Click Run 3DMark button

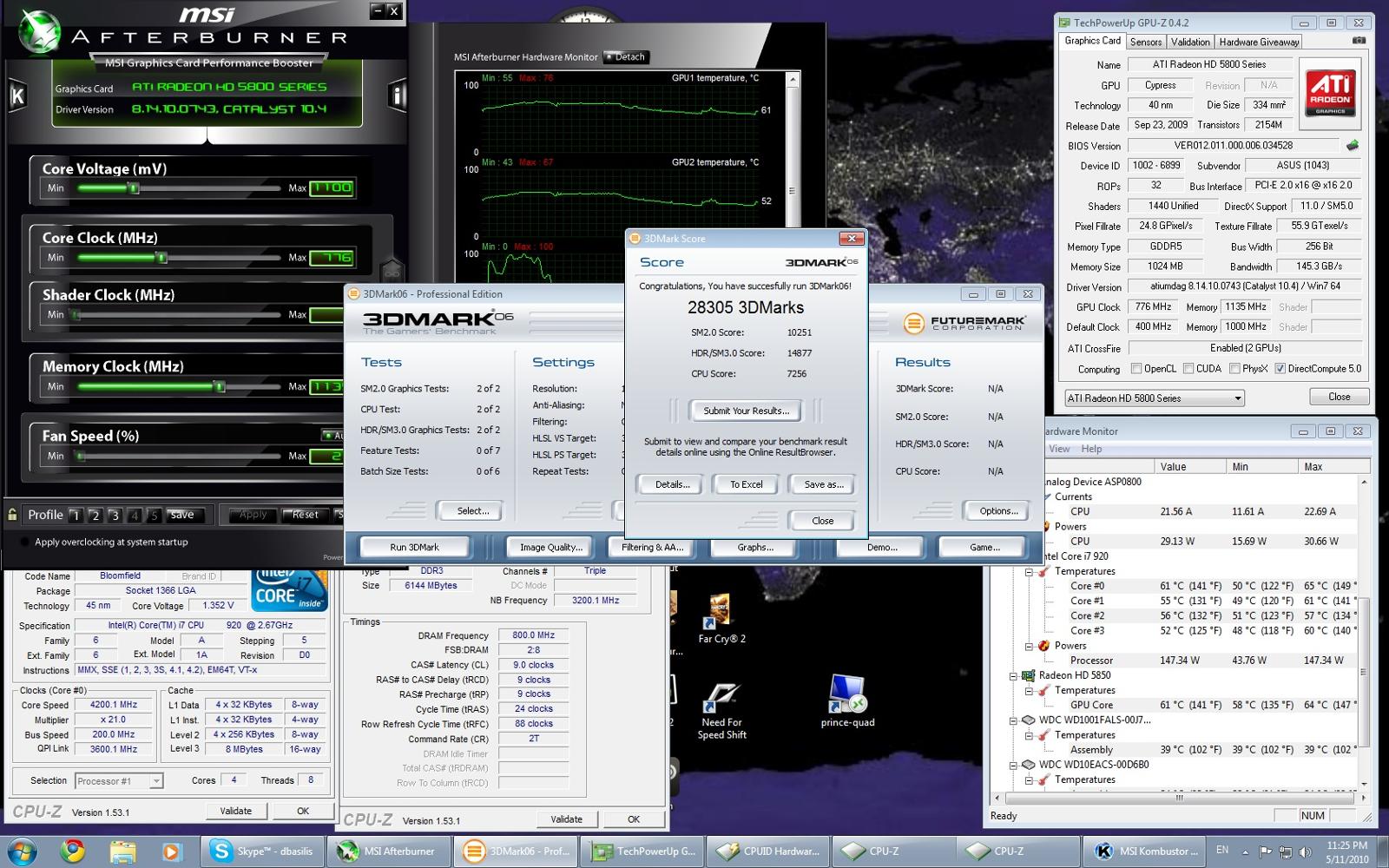pyautogui.click(x=414, y=547)
